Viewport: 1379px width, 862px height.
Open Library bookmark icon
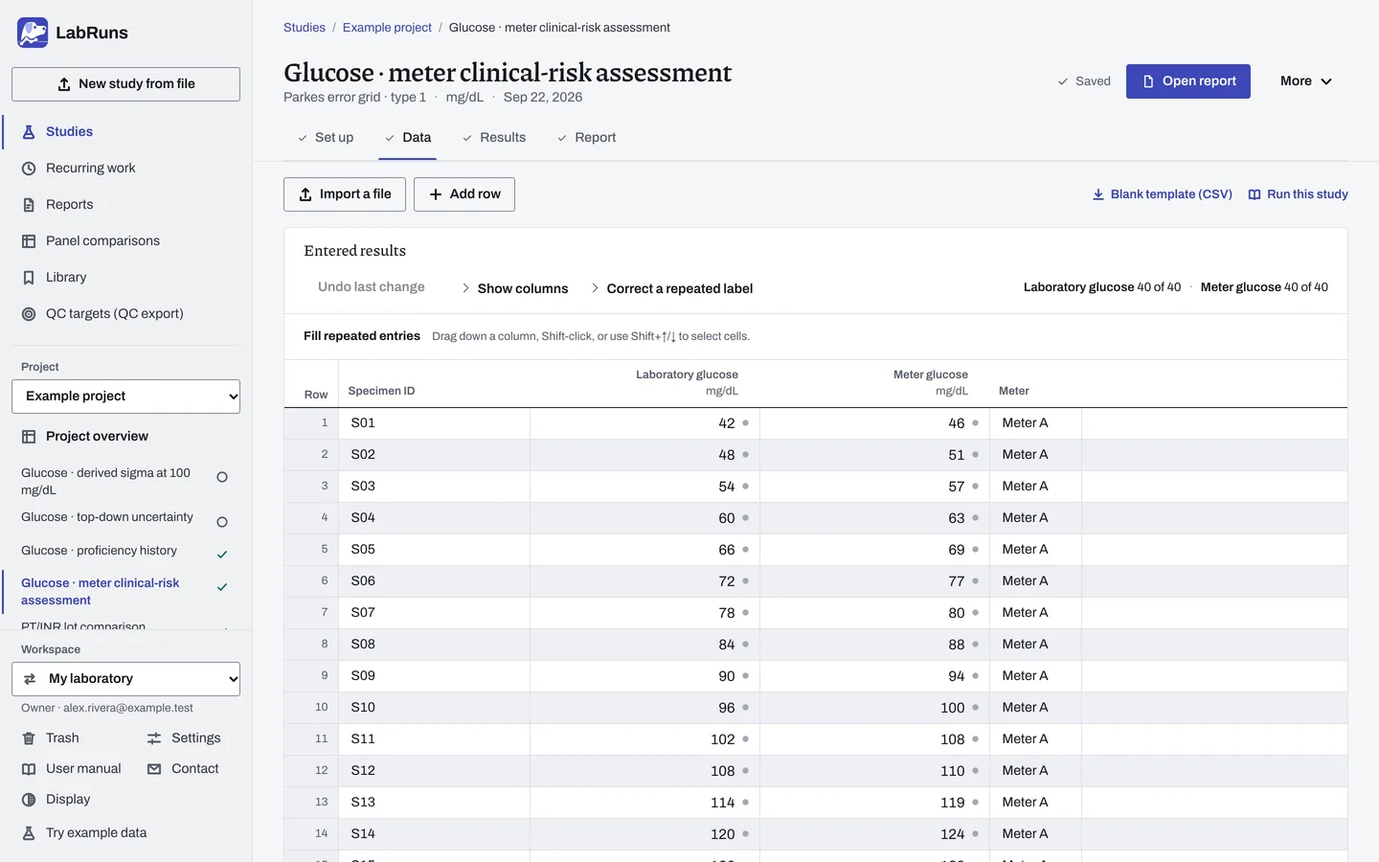(x=29, y=278)
